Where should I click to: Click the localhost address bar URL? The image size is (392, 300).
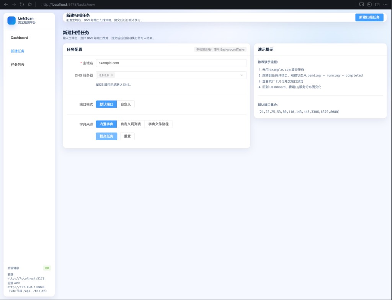pos(68,5)
